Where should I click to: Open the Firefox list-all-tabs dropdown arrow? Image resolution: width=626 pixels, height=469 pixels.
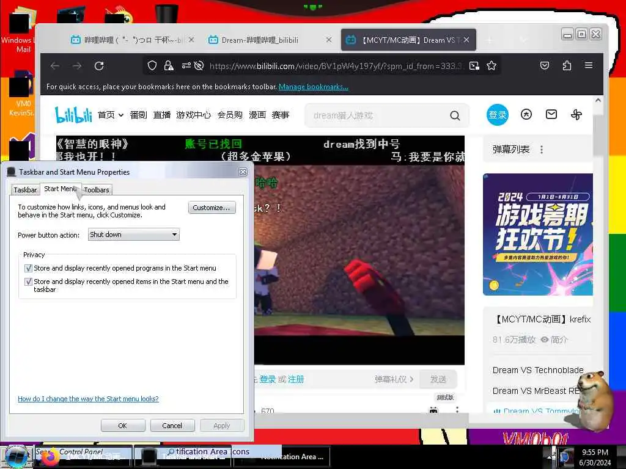[x=523, y=40]
